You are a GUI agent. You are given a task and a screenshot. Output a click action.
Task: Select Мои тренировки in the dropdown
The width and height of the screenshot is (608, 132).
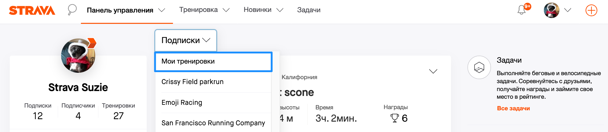click(x=213, y=62)
